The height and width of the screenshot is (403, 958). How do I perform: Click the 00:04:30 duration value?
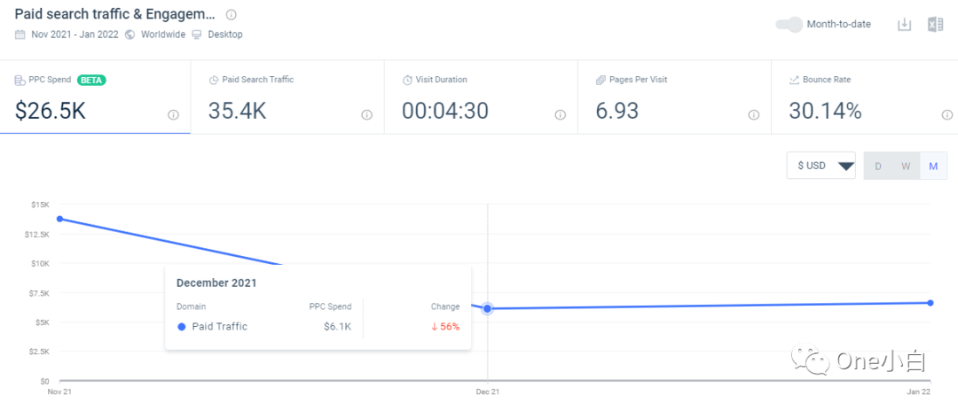[444, 111]
